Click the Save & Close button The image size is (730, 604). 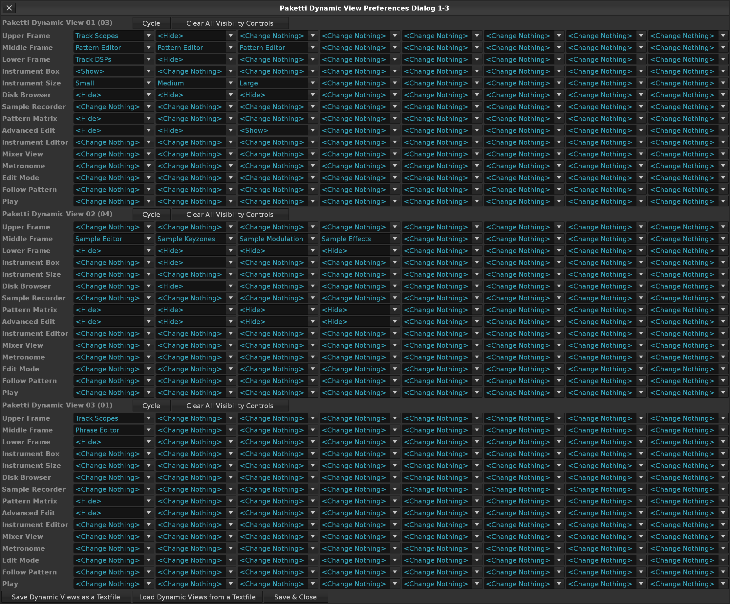click(296, 597)
